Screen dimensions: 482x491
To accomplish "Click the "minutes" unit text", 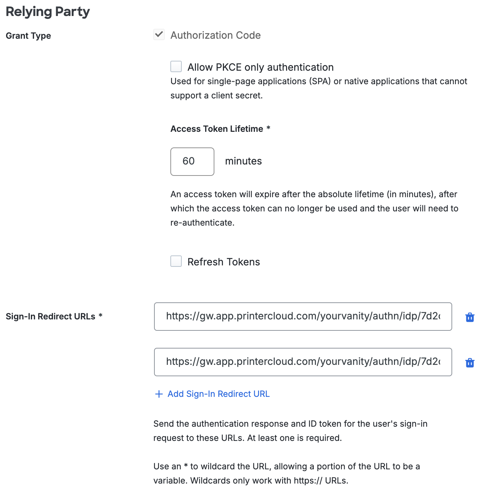I will pyautogui.click(x=243, y=161).
